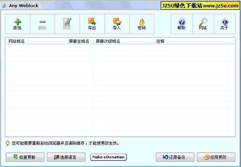The height and width of the screenshot is (167, 241).
Task: Sort by 屏蔽次级域名 column header
Action: coord(123,41)
